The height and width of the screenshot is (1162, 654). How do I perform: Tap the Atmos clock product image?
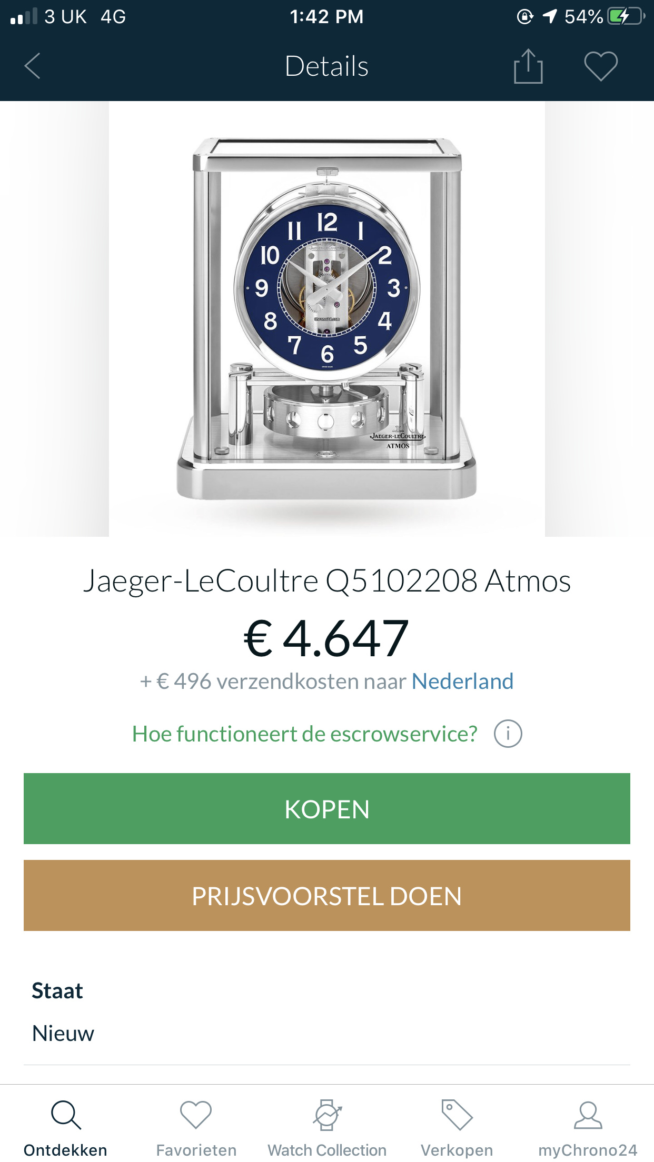[327, 319]
